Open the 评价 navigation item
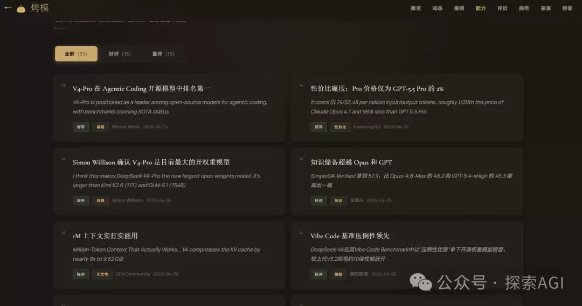Screen dimensions: 582x306 (502, 8)
